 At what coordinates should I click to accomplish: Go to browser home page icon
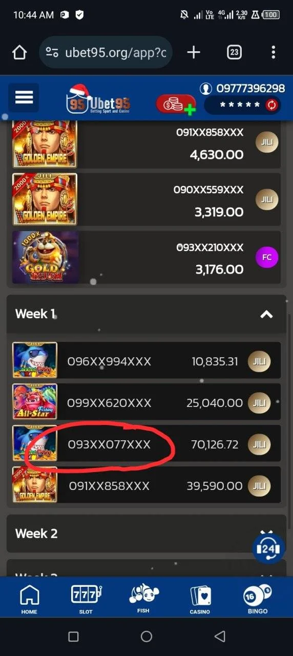pyautogui.click(x=19, y=52)
